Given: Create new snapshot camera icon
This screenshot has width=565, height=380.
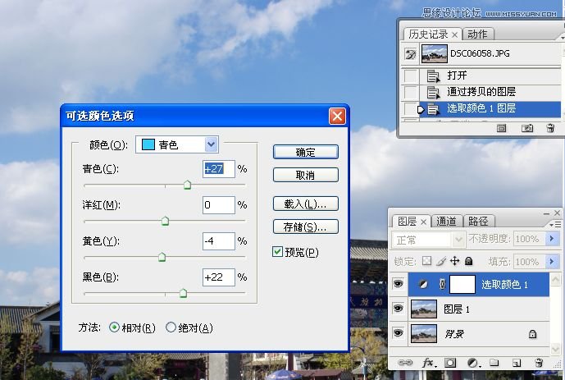Looking at the screenshot, I should point(527,128).
